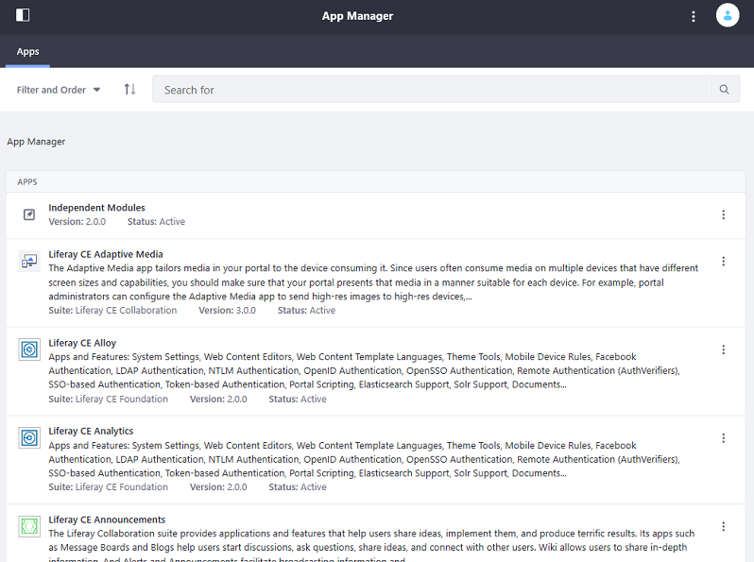Screen dimensions: 754x562
Task: Click the Adaptive Media description text
Action: pyautogui.click(x=373, y=282)
